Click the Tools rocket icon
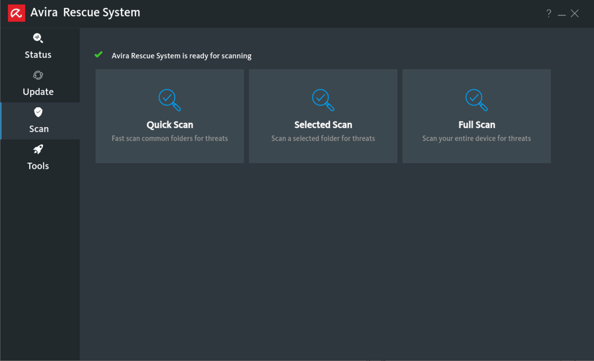This screenshot has height=361, width=594. [38, 149]
